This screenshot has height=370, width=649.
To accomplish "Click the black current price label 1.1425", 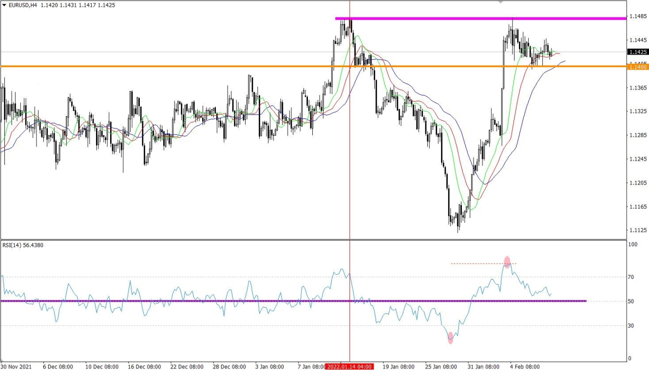I will 638,52.
